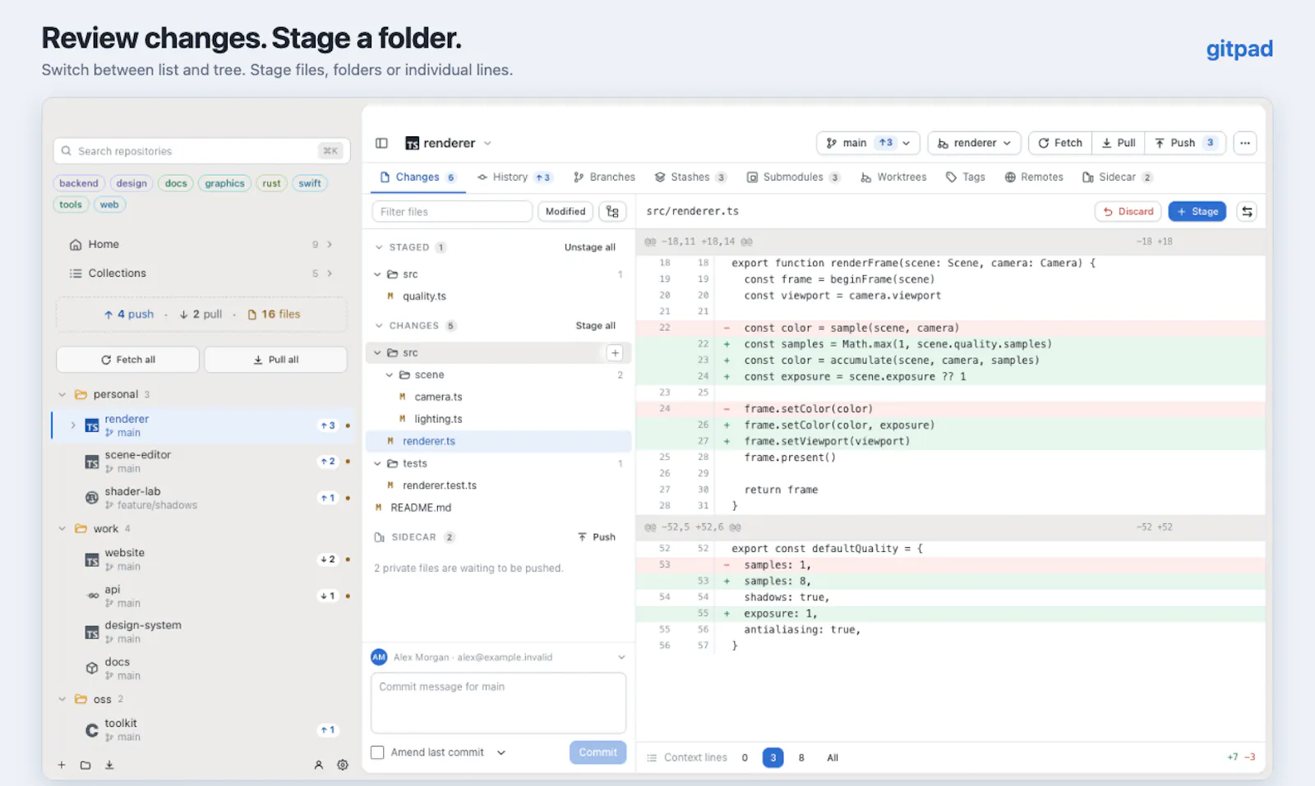This screenshot has height=786, width=1315.
Task: Open folder icon in sidebar footer
Action: coord(85,765)
